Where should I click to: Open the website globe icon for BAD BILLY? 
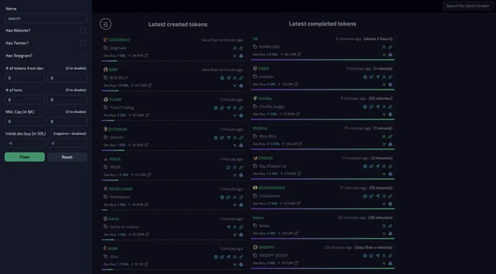(222, 78)
